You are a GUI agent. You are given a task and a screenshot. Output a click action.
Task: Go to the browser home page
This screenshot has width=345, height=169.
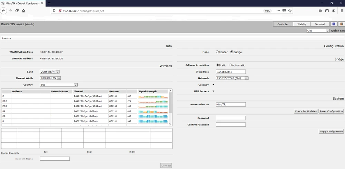point(23,11)
